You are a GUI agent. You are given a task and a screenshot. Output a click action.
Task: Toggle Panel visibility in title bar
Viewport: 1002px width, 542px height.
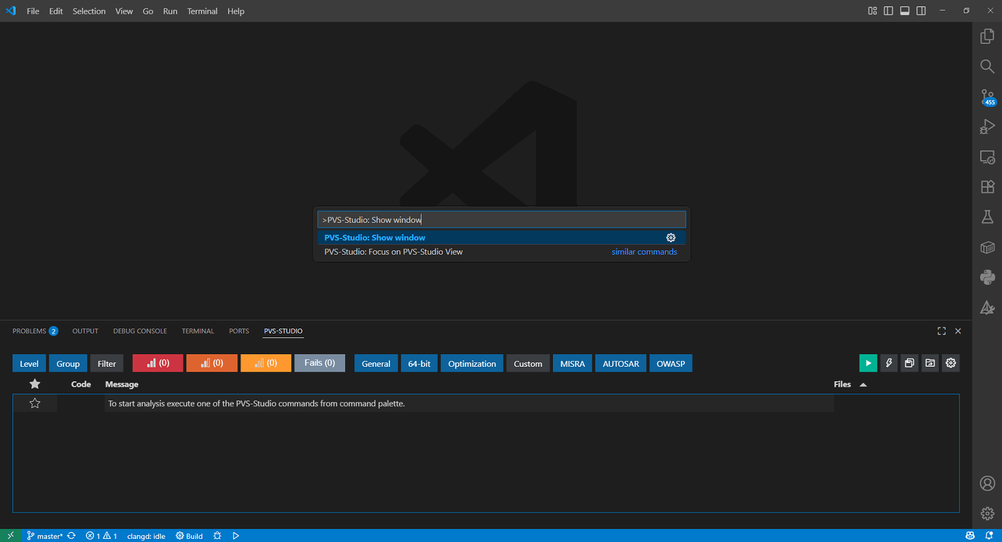[x=904, y=11]
